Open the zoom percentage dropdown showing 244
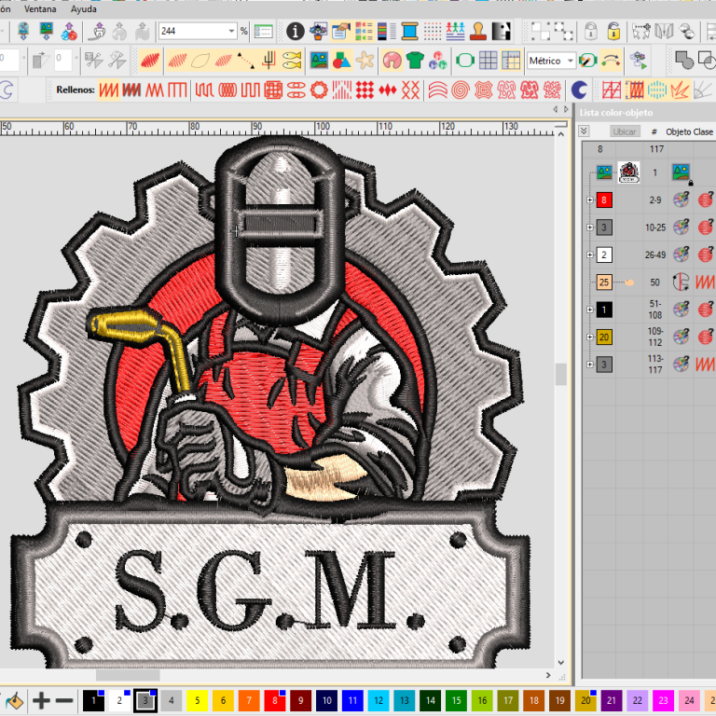This screenshot has width=716, height=716. (232, 31)
